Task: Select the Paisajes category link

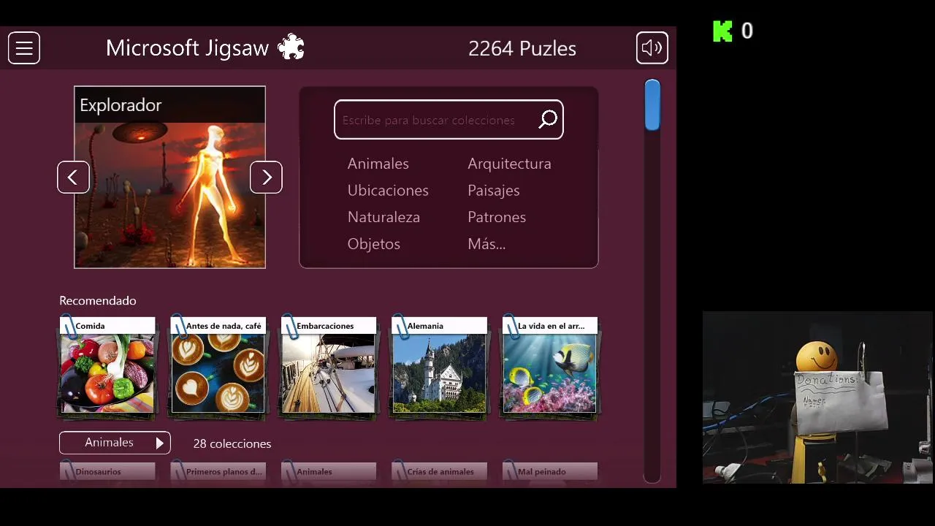Action: tap(494, 191)
